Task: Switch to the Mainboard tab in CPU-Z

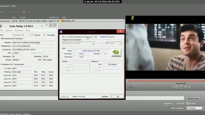Action: pos(79,37)
